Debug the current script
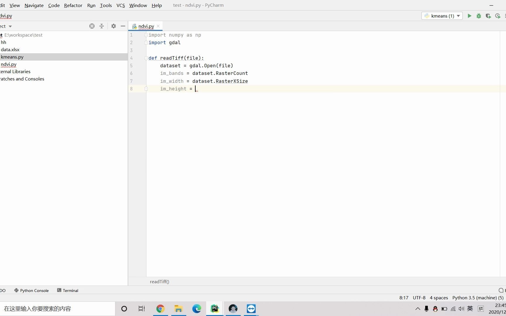This screenshot has height=316, width=506. tap(479, 16)
